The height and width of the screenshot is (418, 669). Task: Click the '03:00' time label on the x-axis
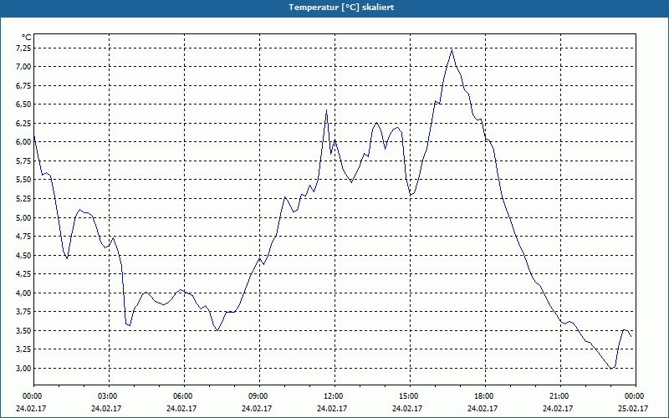pos(107,396)
